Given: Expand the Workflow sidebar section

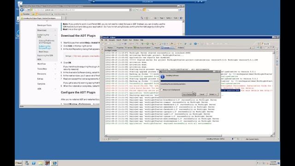Looking at the screenshot, I should pos(55,64).
